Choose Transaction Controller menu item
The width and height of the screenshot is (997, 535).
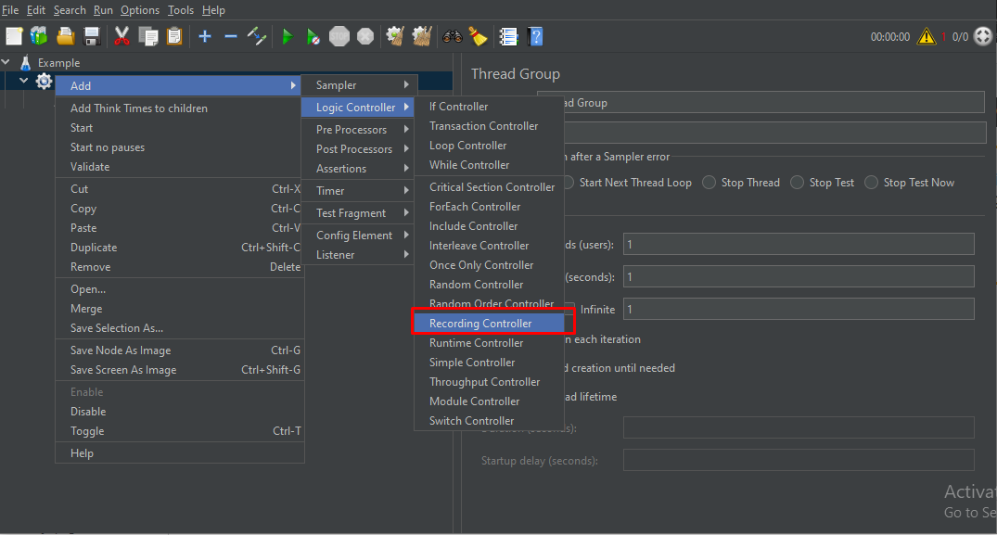point(489,126)
